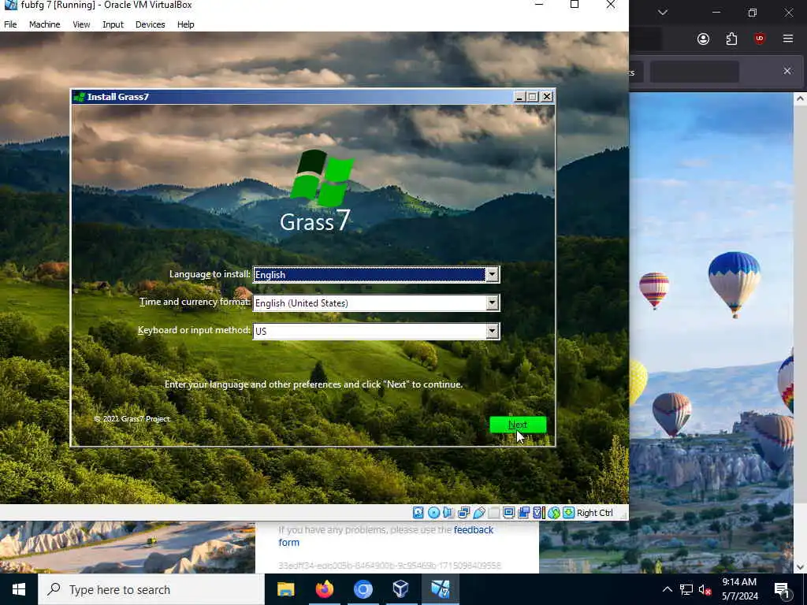
Task: Click the audio speaker icon in VirtualBox status bar
Action: click(448, 512)
